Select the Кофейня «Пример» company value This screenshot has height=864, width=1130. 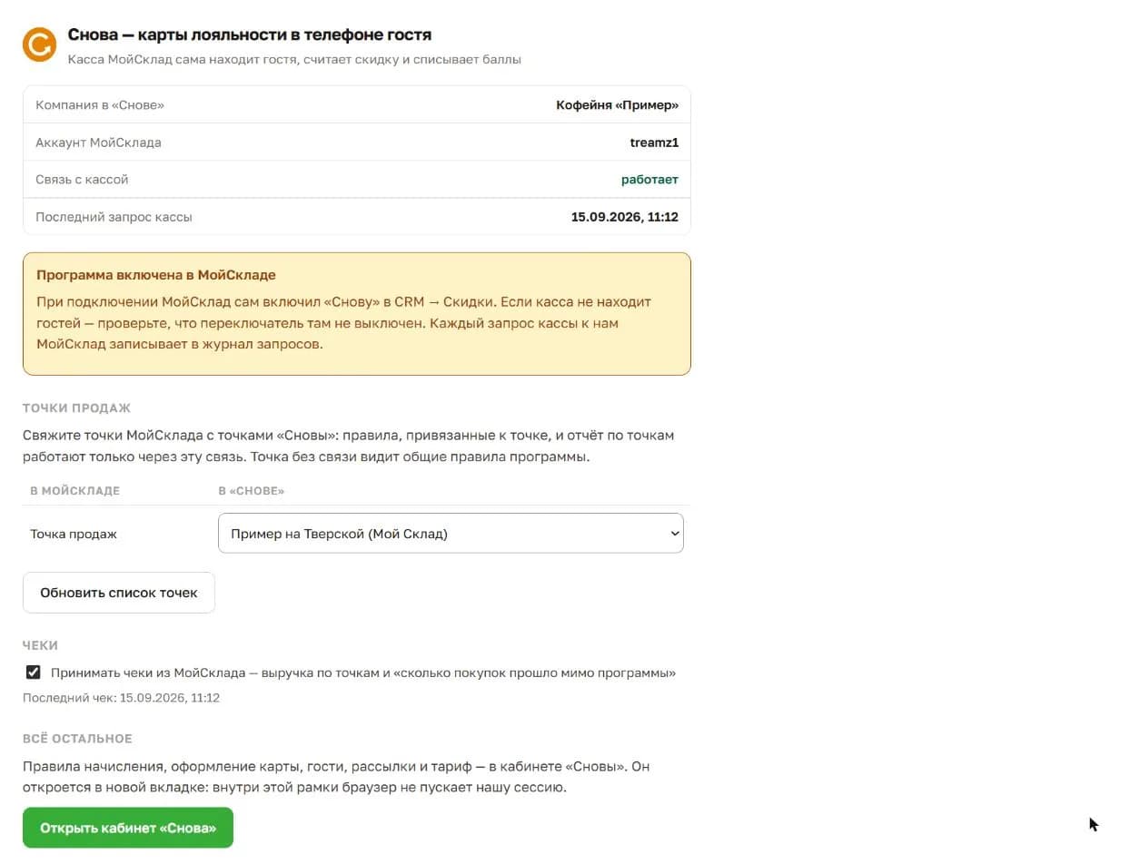(x=618, y=105)
